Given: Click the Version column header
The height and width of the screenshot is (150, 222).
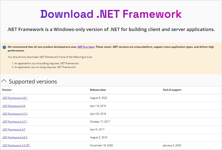Looking at the screenshot, I should (x=7, y=90).
